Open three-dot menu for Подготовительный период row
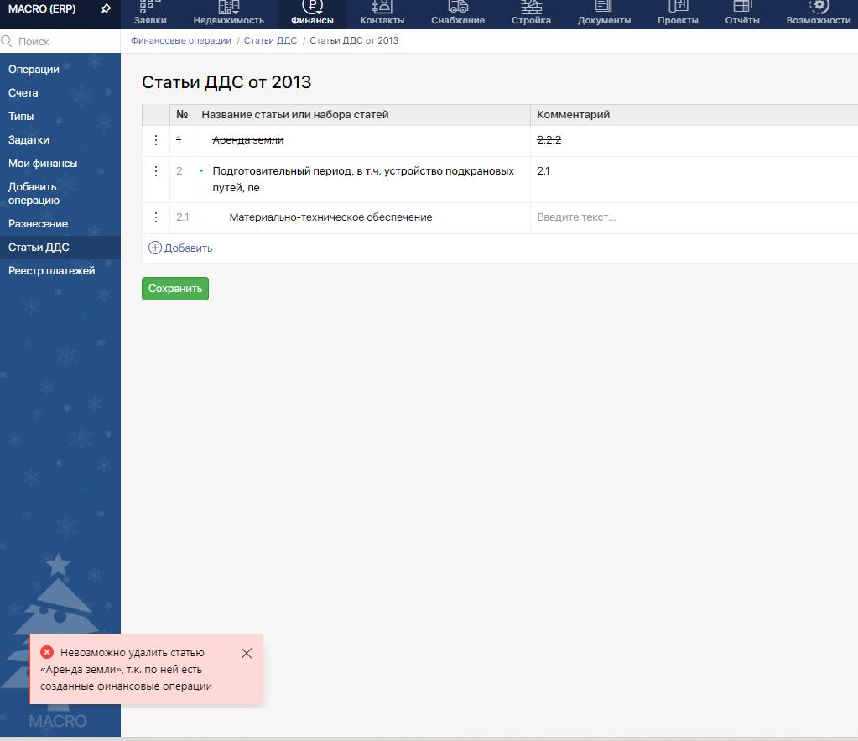The image size is (858, 741). [x=156, y=171]
